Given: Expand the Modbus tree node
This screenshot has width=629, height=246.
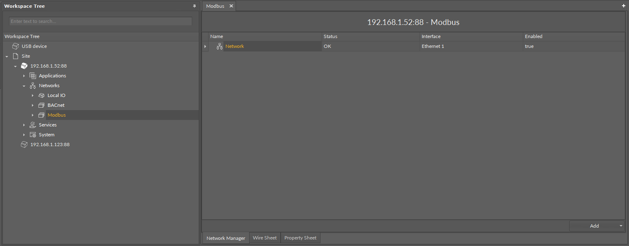Looking at the screenshot, I should (33, 115).
